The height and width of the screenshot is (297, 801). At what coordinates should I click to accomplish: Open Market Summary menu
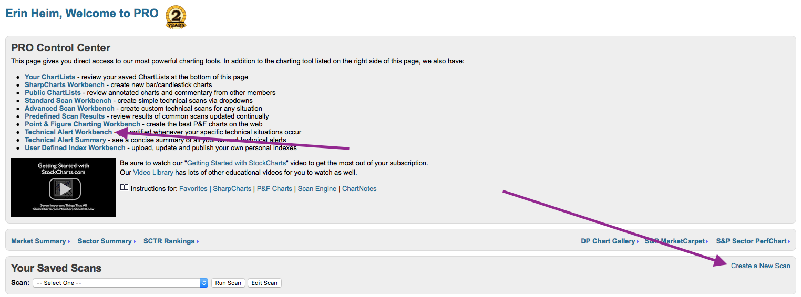tap(40, 241)
